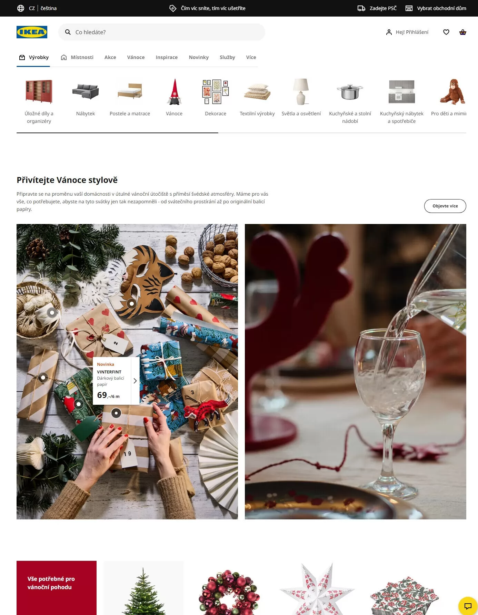Image resolution: width=478 pixels, height=615 pixels.
Task: Click the IKEA logo
Action: [x=32, y=32]
